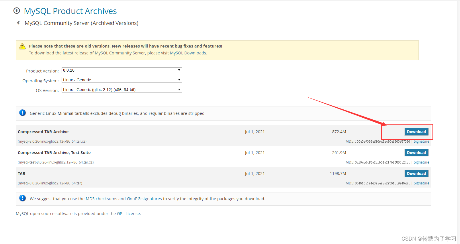Click the 1198.7M file size value
Viewport: 460px width, 244px height.
coord(338,174)
